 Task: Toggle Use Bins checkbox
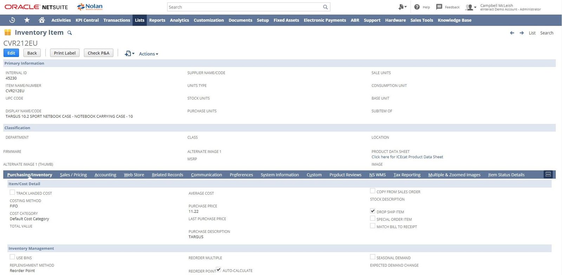(x=12, y=257)
